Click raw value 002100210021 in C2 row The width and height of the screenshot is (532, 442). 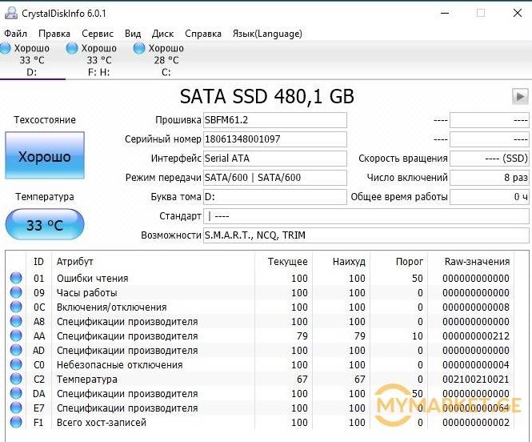476,380
